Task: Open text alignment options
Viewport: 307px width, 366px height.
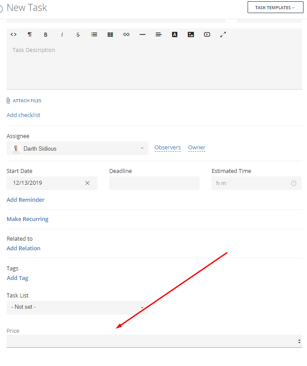Action: pyautogui.click(x=159, y=35)
